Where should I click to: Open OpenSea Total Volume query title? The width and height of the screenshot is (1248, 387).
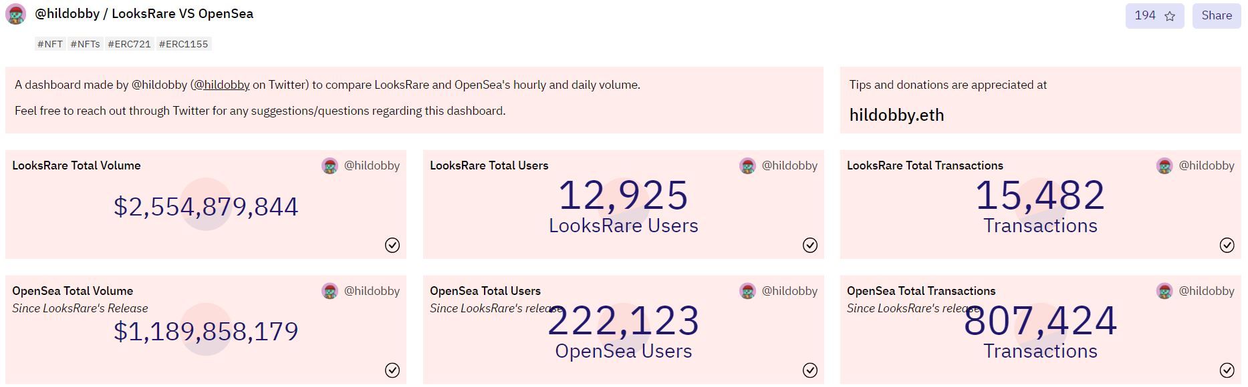[x=72, y=291]
